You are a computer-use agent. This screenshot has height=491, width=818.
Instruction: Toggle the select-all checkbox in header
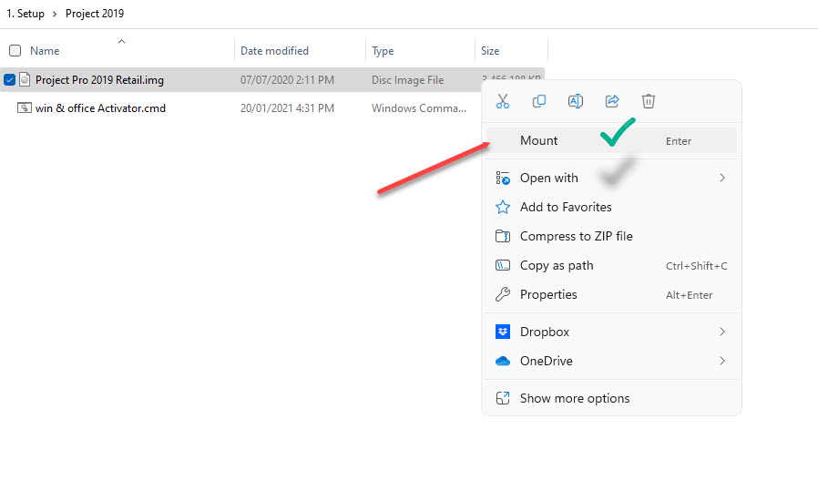coord(15,51)
